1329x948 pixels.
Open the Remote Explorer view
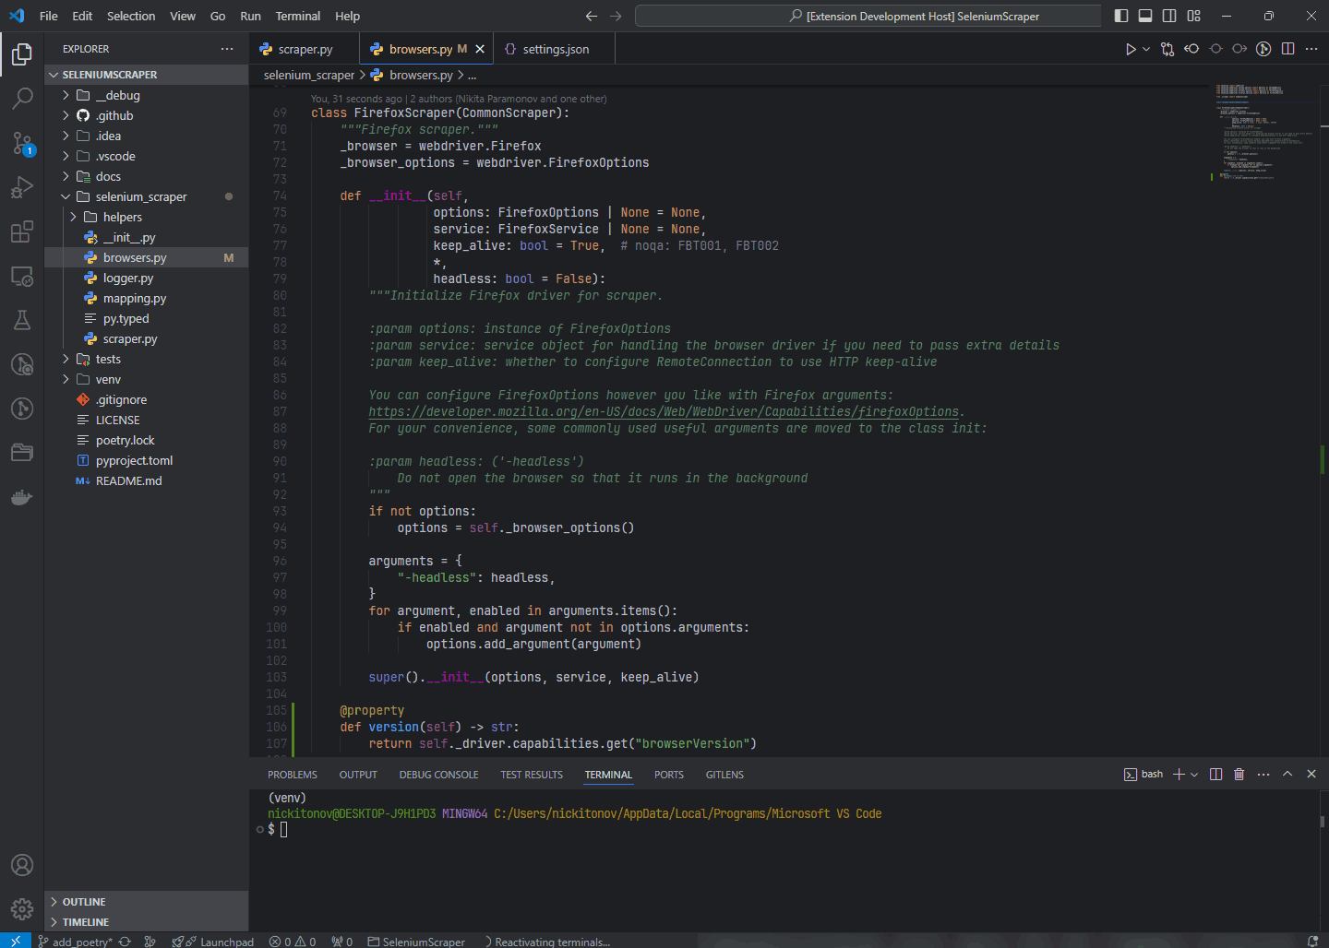[x=22, y=276]
